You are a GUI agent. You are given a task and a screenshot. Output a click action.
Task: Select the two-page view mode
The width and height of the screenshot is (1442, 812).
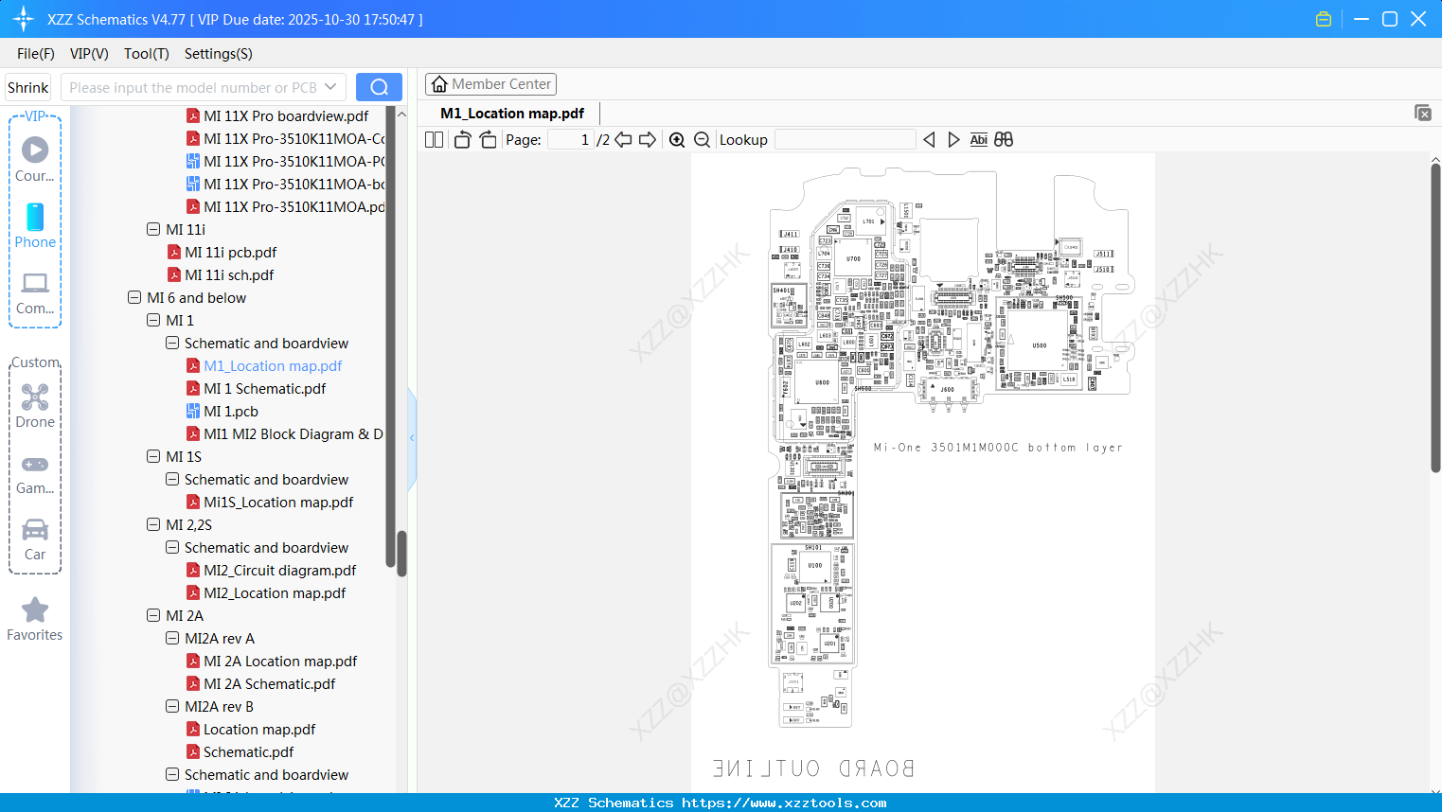[433, 139]
